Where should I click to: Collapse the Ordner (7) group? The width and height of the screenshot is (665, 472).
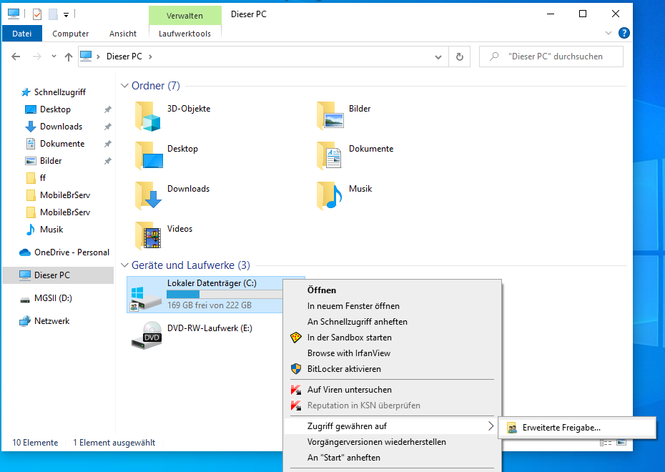click(x=124, y=86)
